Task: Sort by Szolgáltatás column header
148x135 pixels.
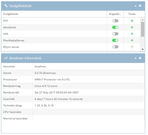Action: coord(54,14)
